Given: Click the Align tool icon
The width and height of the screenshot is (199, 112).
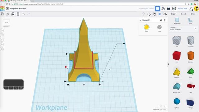Looking at the screenshot, I should [160, 14].
